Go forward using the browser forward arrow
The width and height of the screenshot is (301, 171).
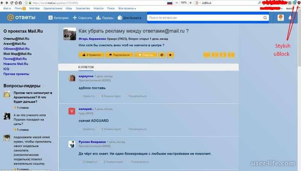pyautogui.click(x=7, y=3)
